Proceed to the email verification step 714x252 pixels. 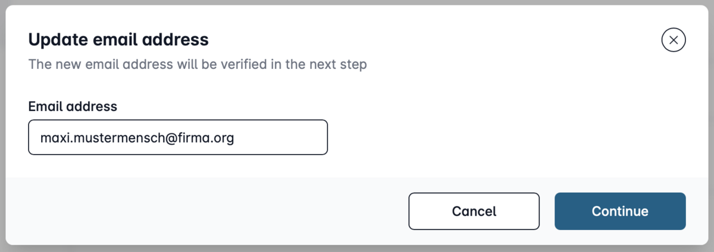click(x=619, y=211)
